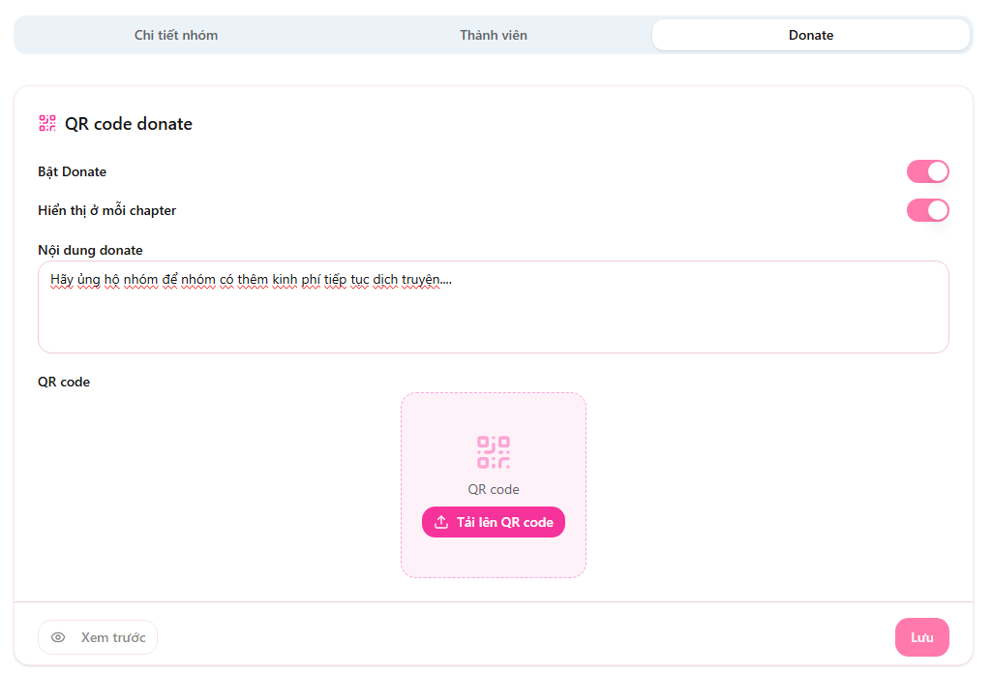Open the Thành viên tab
The image size is (992, 676).
(x=494, y=36)
